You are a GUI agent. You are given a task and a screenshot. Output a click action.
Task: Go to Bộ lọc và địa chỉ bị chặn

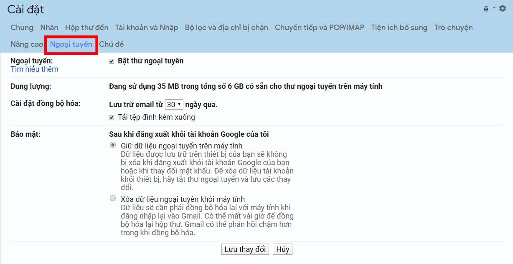pos(226,28)
